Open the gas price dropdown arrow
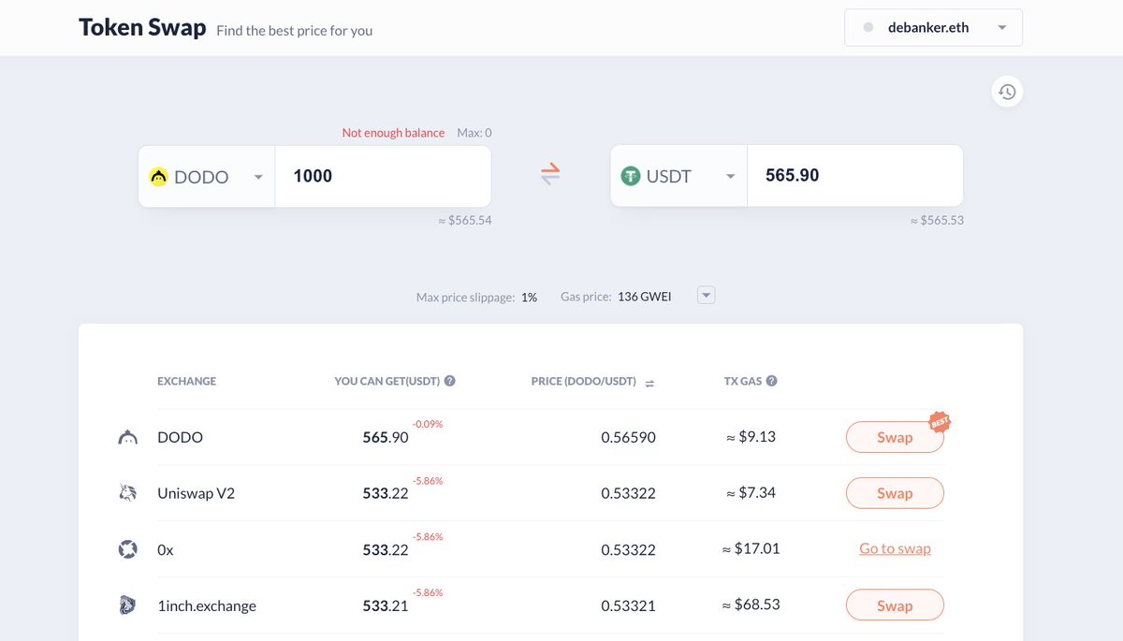Image resolution: width=1123 pixels, height=641 pixels. pos(707,296)
